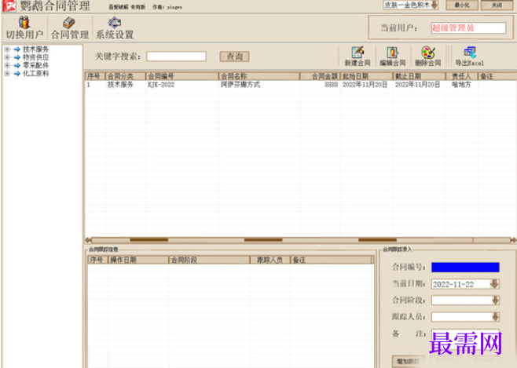This screenshot has height=368, width=517.
Task: Click 操作日期 column header in tracking table
Action: tap(138, 260)
